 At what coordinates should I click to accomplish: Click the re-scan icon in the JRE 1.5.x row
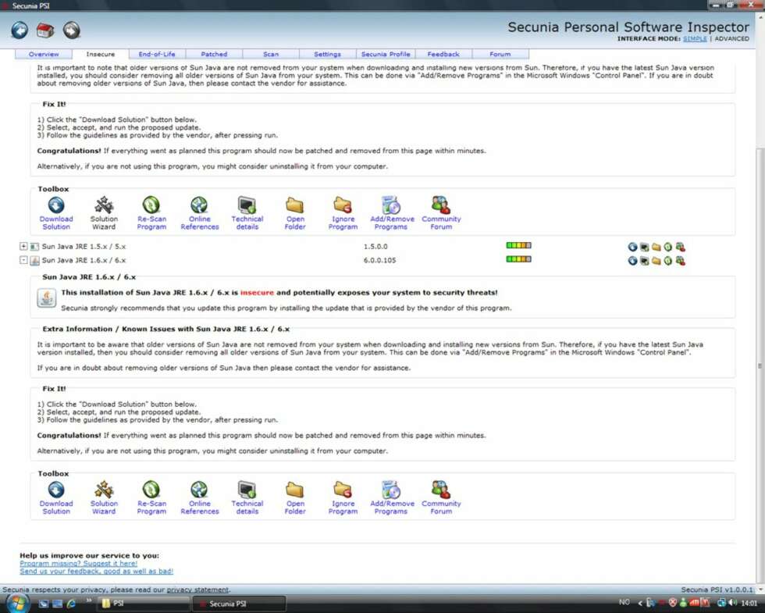click(668, 247)
